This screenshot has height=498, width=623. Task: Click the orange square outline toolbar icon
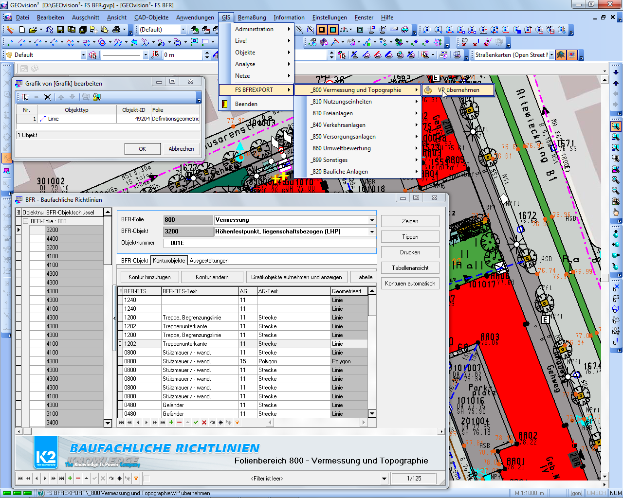point(322,30)
